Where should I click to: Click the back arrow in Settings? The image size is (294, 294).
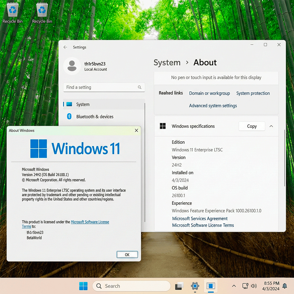point(65,47)
